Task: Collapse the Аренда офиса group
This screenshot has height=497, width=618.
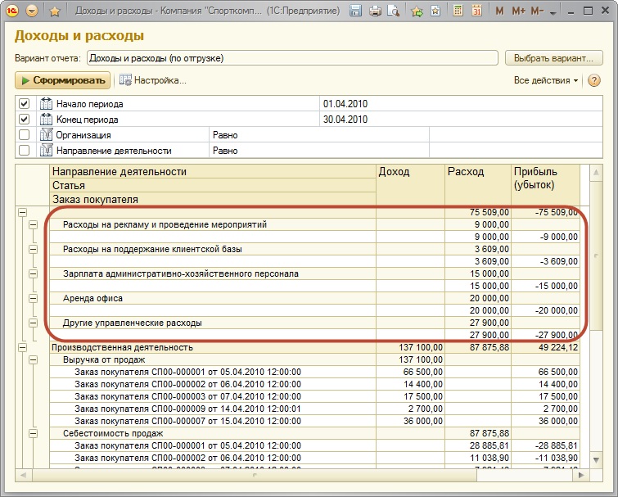Action: coord(34,298)
